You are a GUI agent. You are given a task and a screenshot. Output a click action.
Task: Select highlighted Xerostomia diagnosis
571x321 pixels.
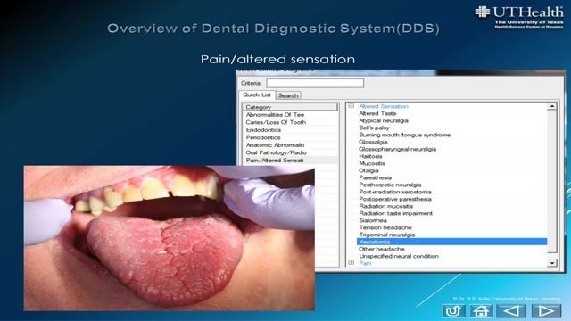pyautogui.click(x=452, y=242)
